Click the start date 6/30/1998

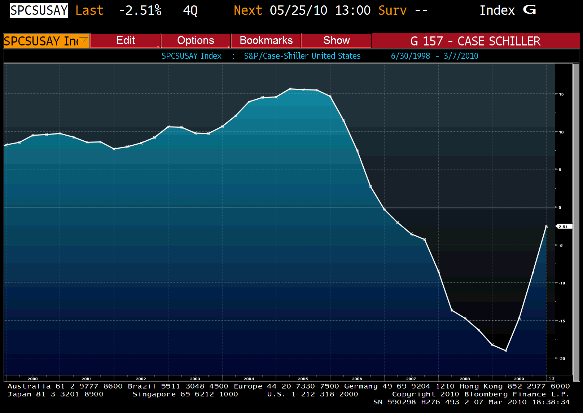click(411, 56)
